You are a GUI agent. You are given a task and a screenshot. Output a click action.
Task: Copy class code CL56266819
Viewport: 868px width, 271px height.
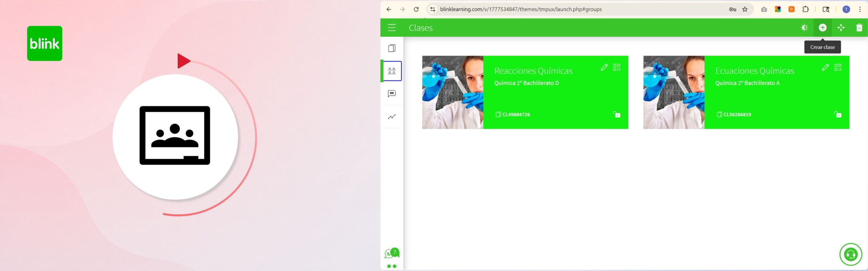[x=734, y=114]
